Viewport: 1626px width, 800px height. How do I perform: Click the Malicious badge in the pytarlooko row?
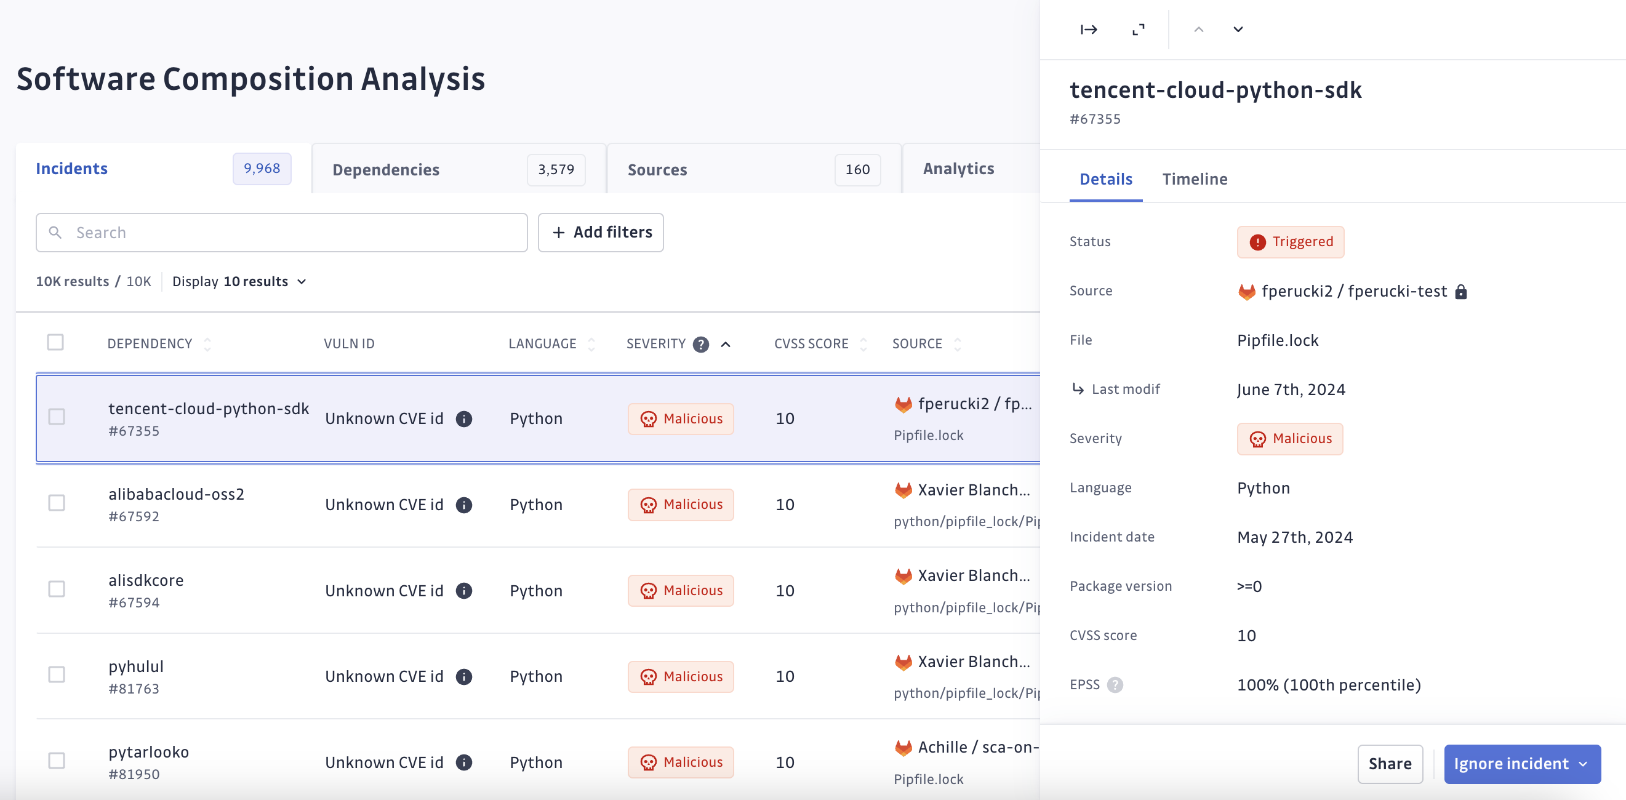click(x=681, y=763)
